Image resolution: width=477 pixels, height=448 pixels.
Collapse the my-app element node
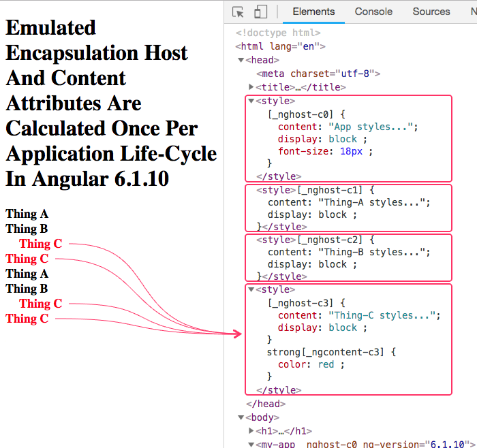click(251, 444)
